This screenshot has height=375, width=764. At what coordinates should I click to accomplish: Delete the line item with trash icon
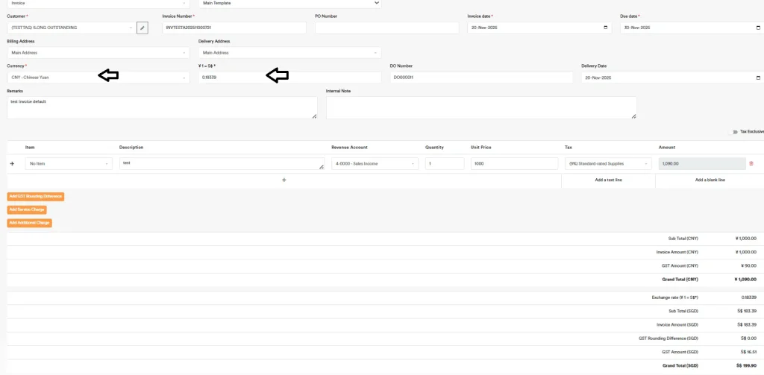click(751, 163)
